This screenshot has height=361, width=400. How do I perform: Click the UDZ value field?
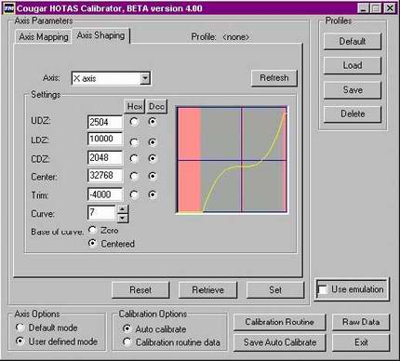[x=105, y=122]
